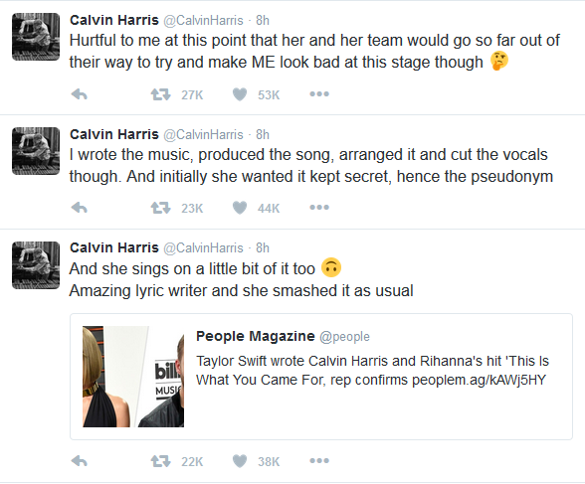Open 8h timestamp on third tweet
The image size is (585, 484).
click(x=263, y=248)
